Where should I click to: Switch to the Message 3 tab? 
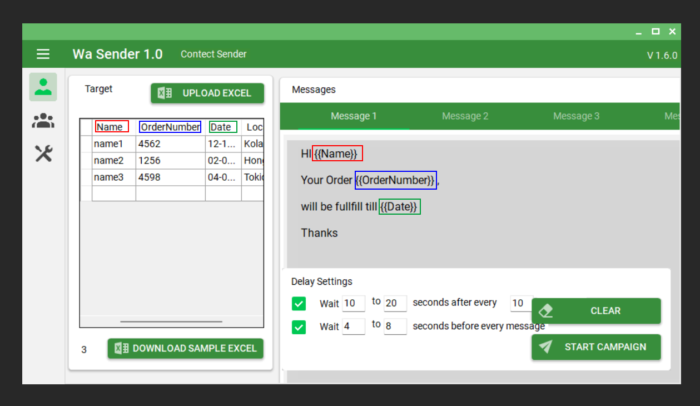click(x=576, y=116)
